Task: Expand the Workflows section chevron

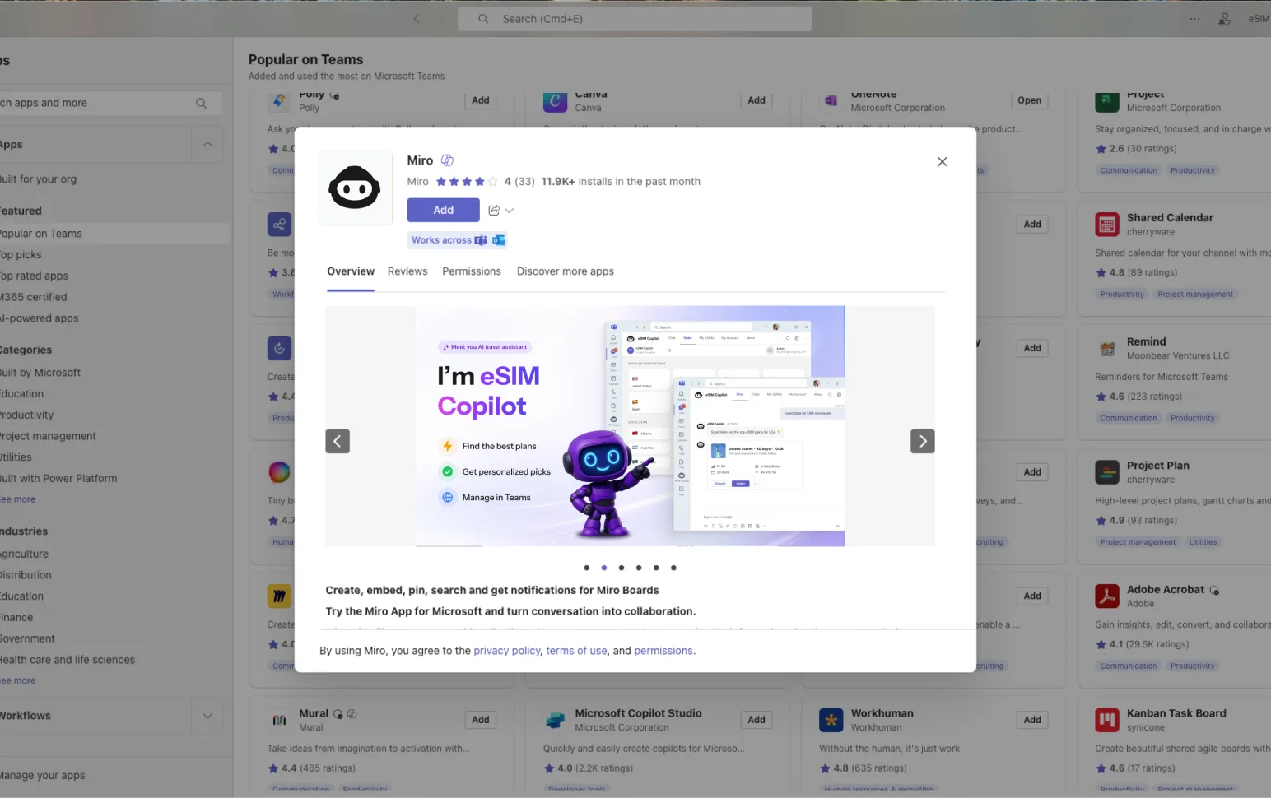Action: pyautogui.click(x=207, y=716)
